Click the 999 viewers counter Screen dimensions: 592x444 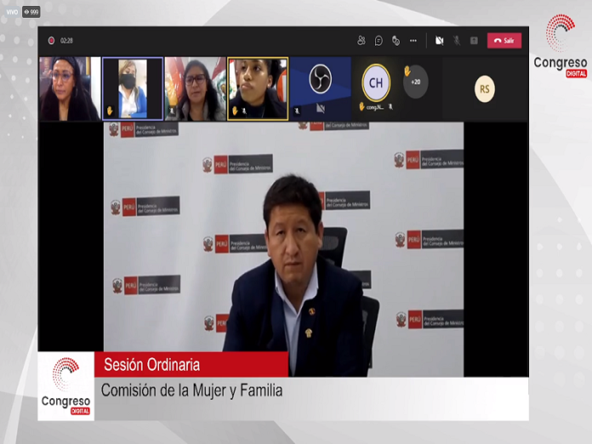point(31,12)
